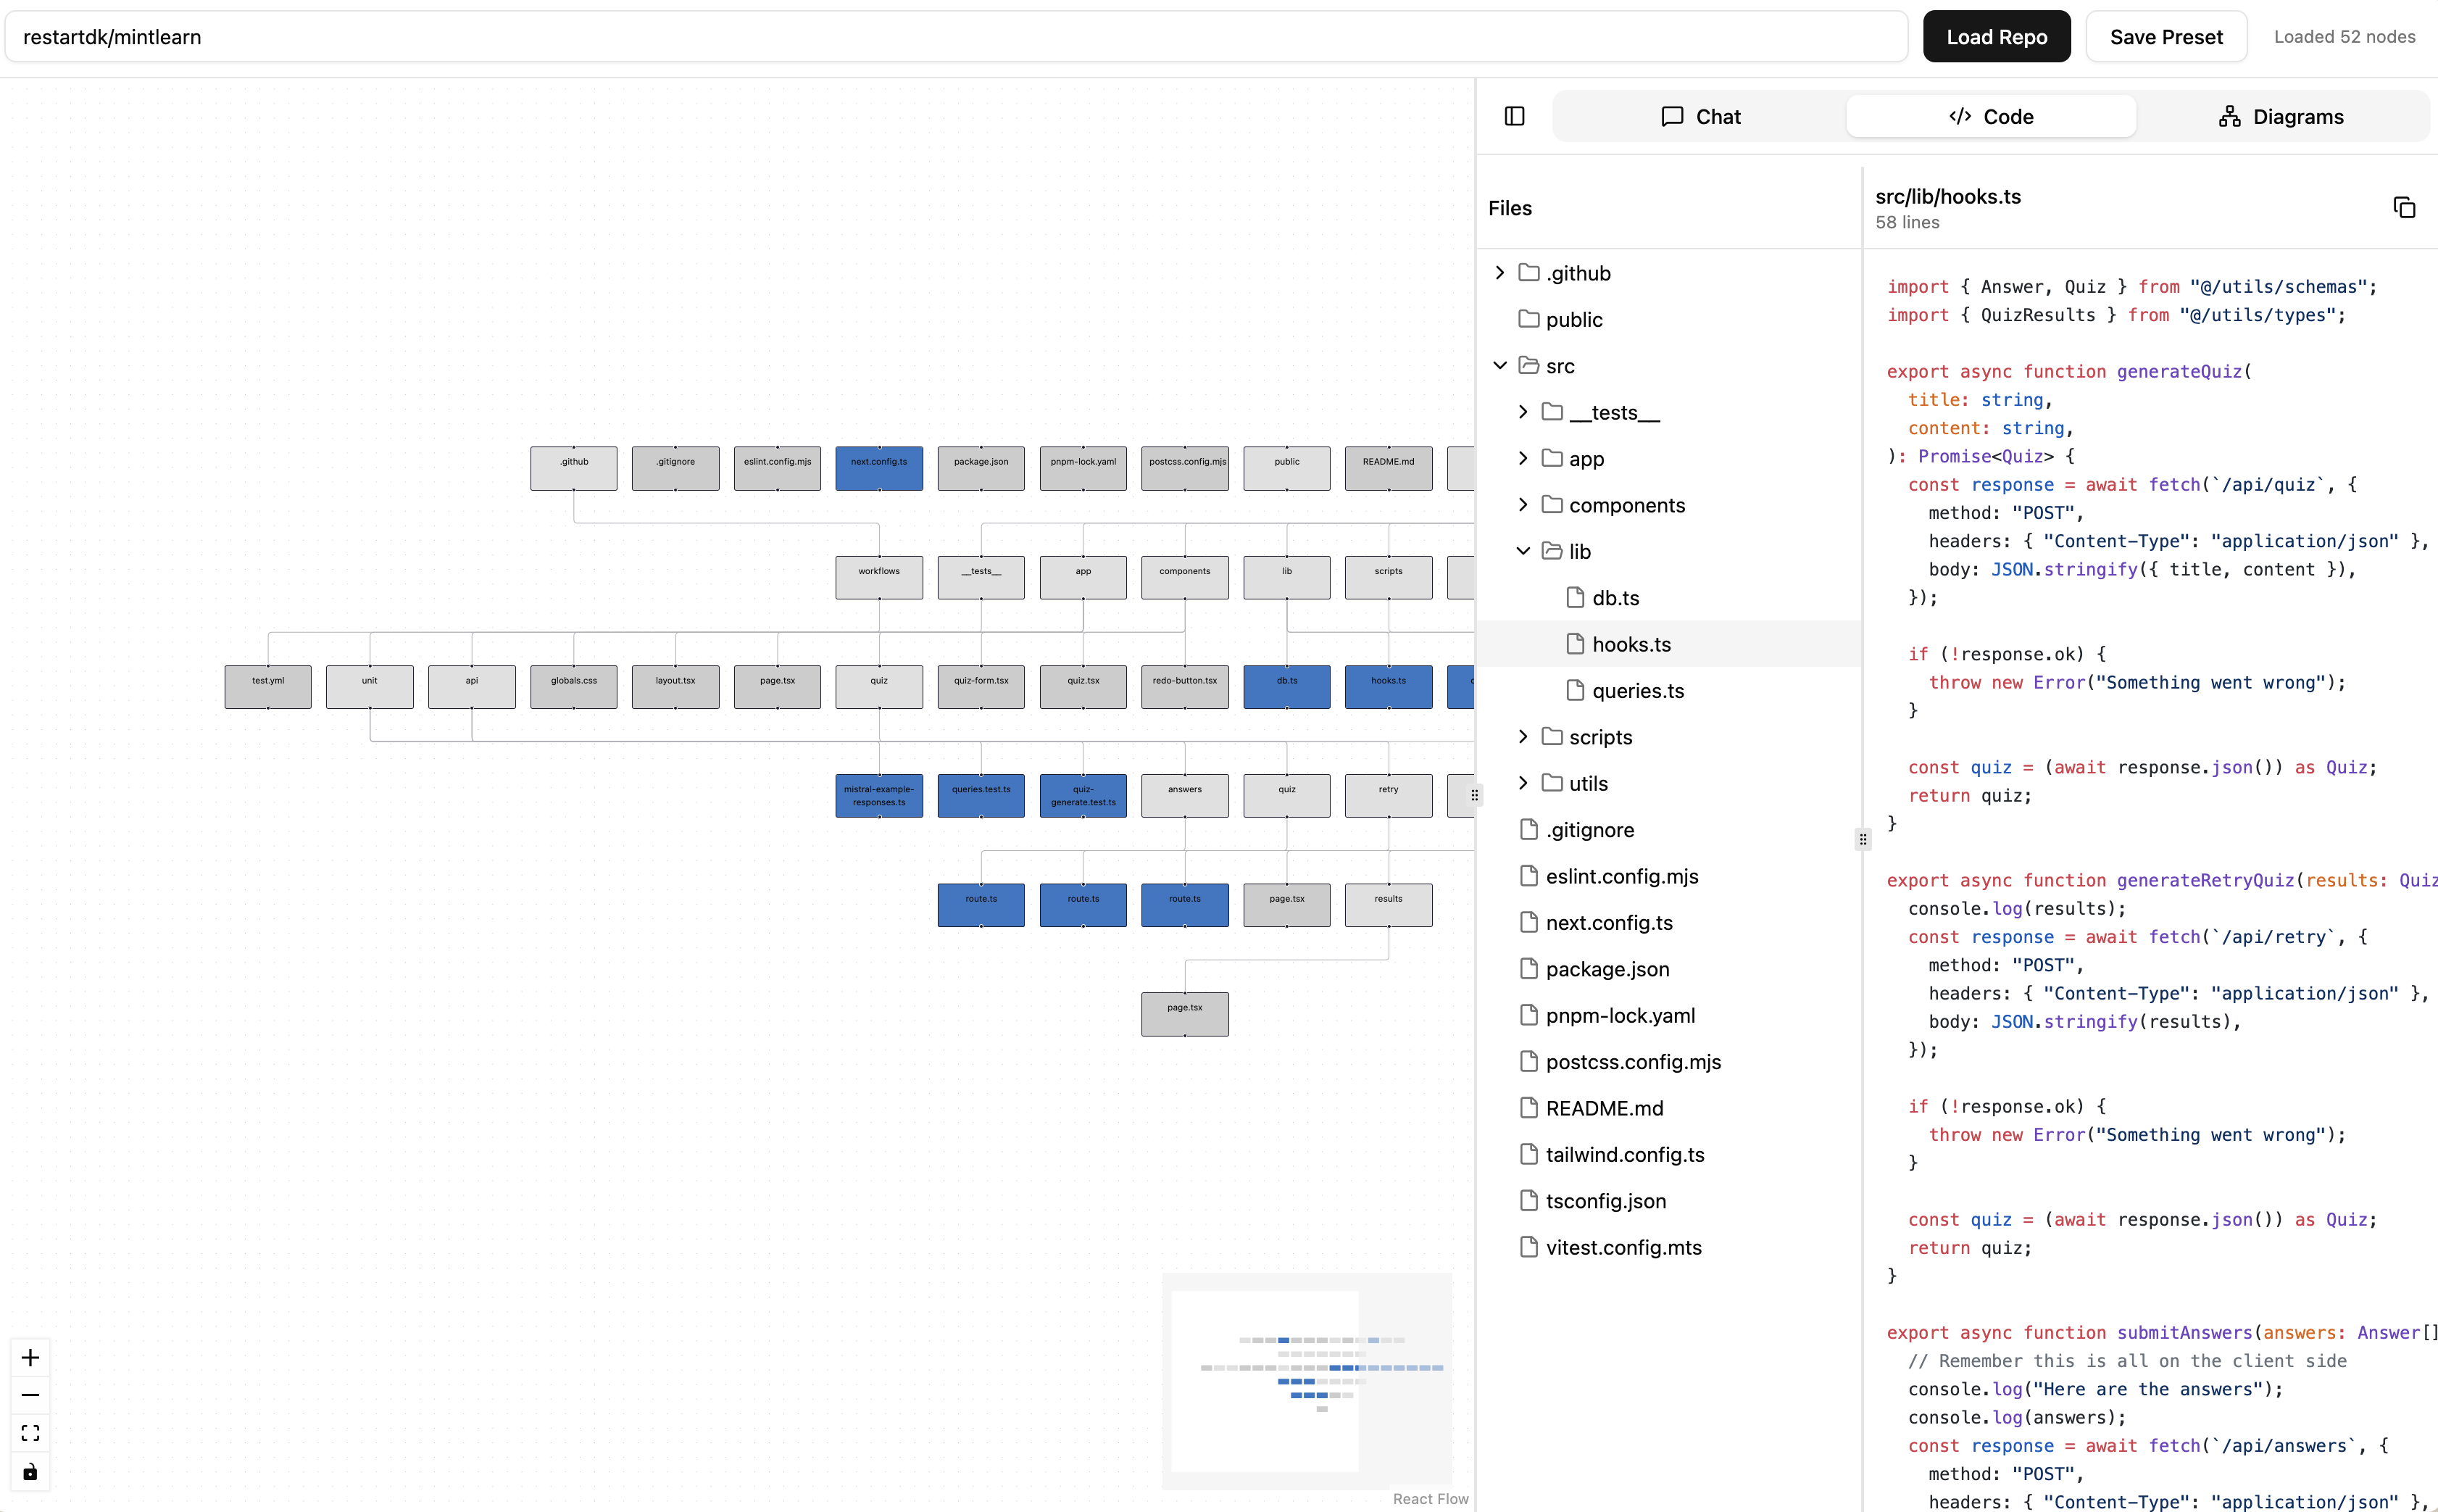Viewport: 2438px width, 1512px height.
Task: Click the Save Preset button
Action: [2165, 37]
